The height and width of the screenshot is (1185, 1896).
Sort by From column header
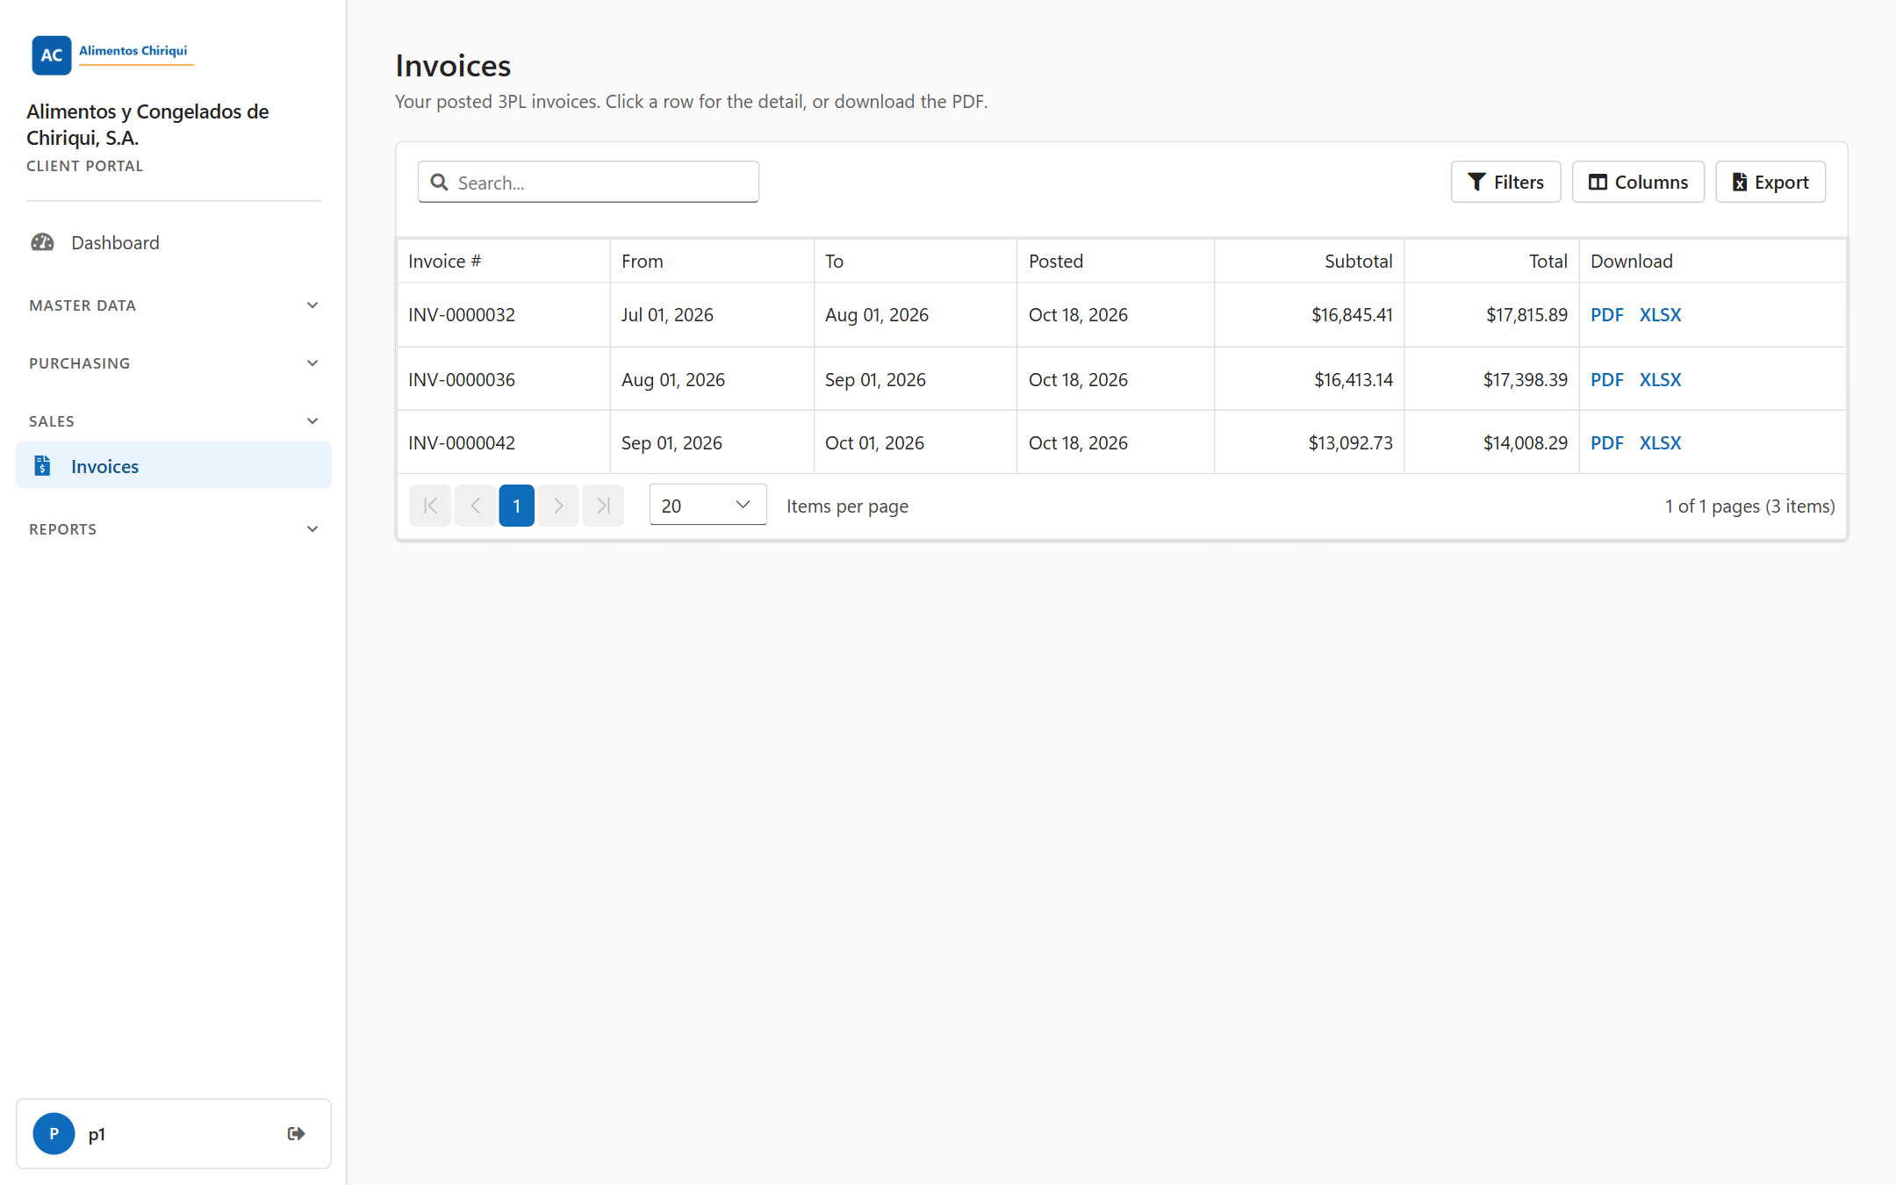(712, 261)
